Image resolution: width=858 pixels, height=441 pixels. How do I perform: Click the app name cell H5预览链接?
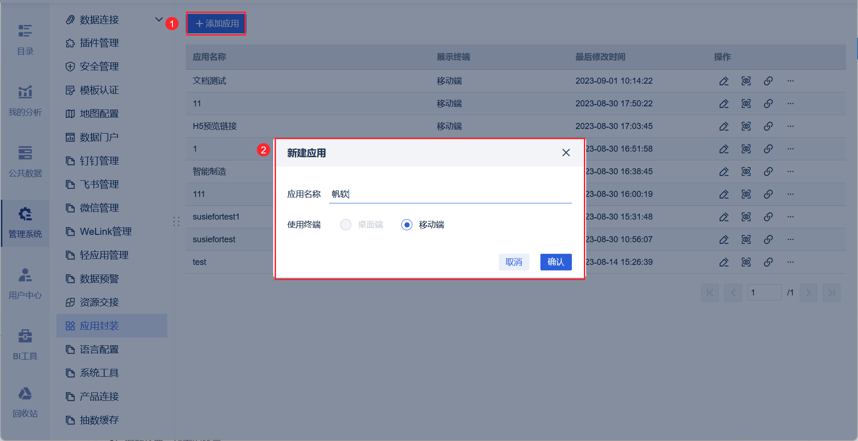point(215,126)
